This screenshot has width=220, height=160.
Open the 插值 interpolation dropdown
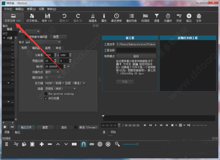tap(61, 89)
